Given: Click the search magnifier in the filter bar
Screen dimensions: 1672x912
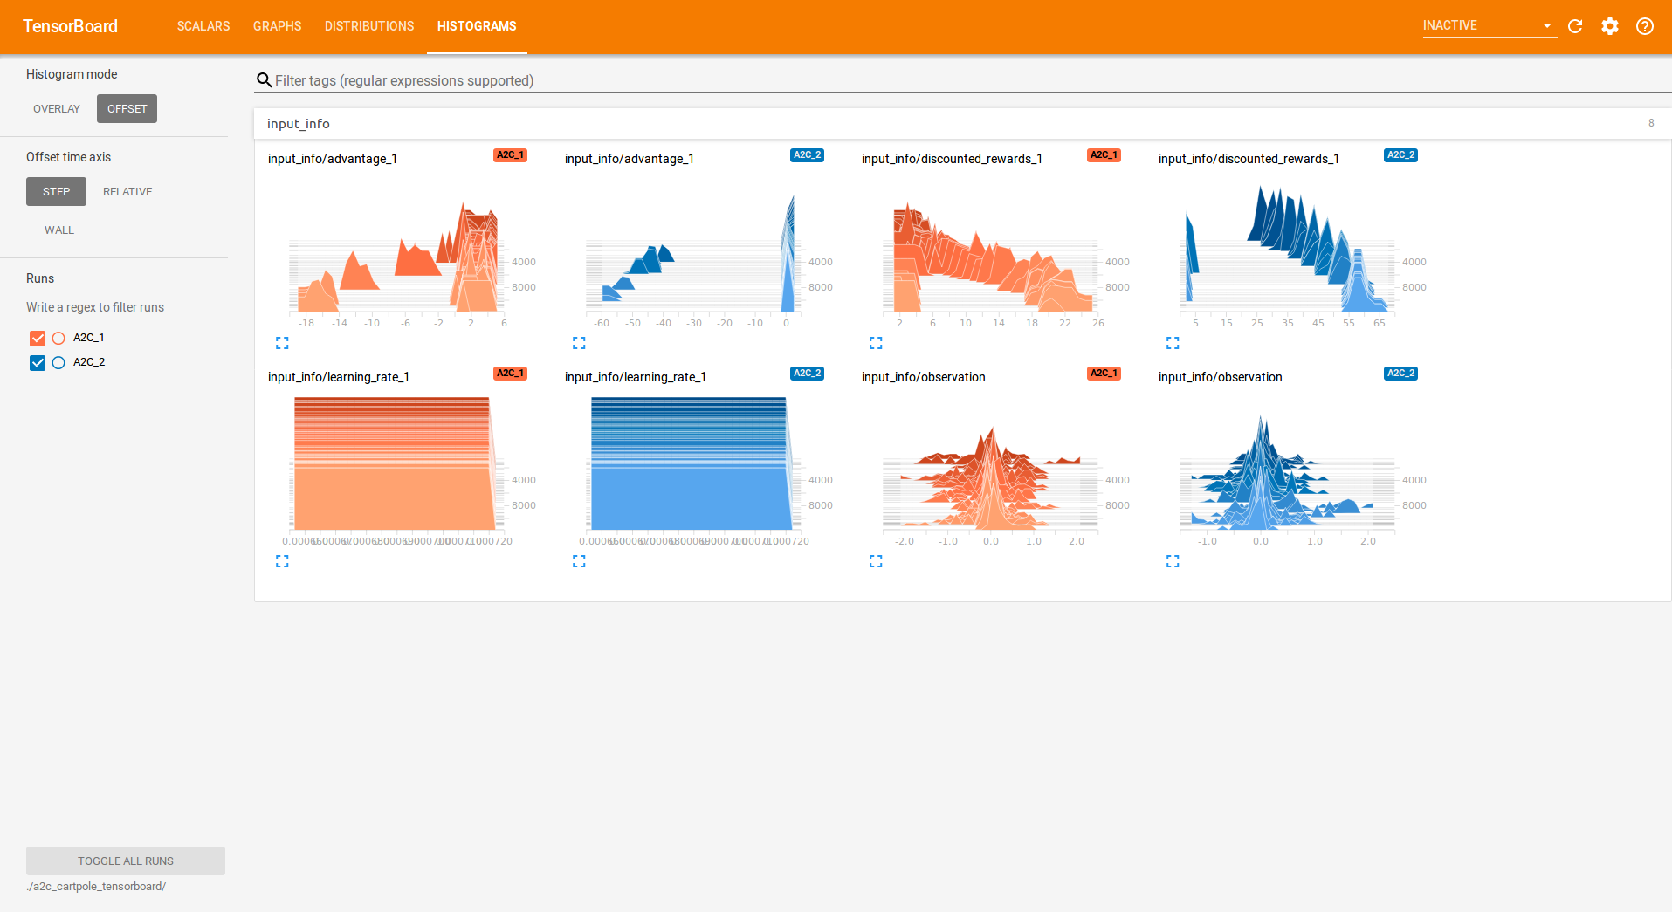Looking at the screenshot, I should point(265,80).
